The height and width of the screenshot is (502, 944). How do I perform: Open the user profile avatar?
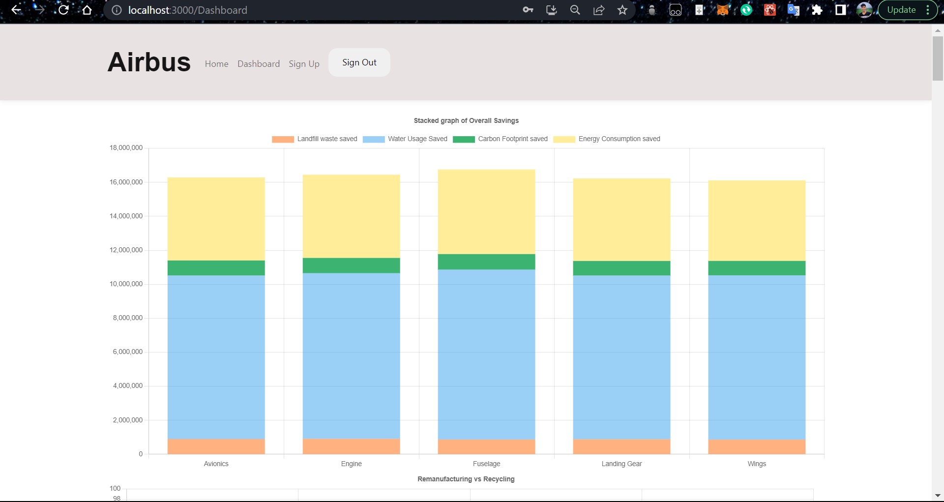tap(864, 10)
